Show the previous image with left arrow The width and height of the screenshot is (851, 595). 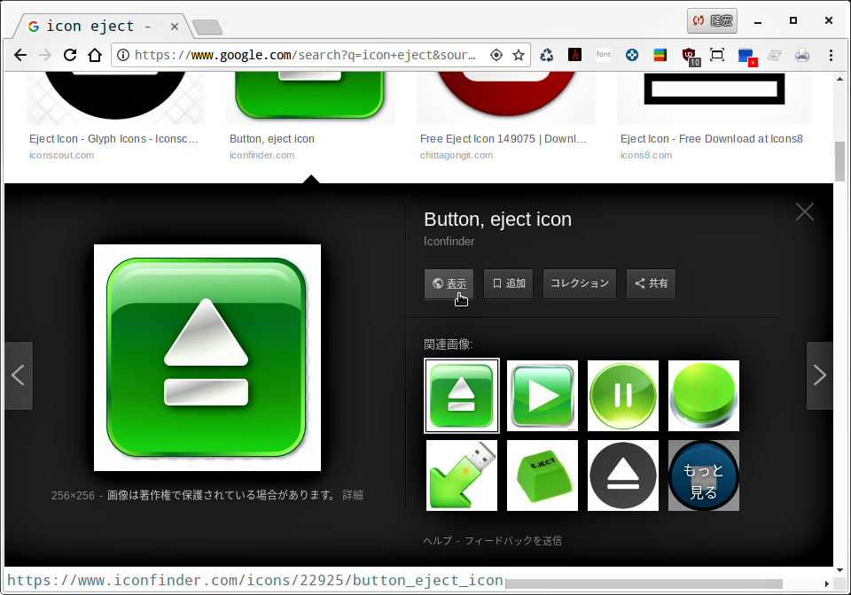point(19,375)
